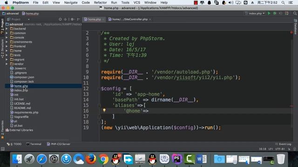Click the volume icon in menu bar

pos(231,3)
